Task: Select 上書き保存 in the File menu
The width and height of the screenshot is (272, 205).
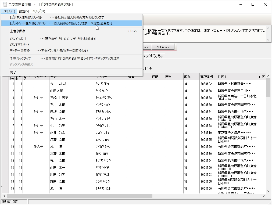Action: pos(71,31)
